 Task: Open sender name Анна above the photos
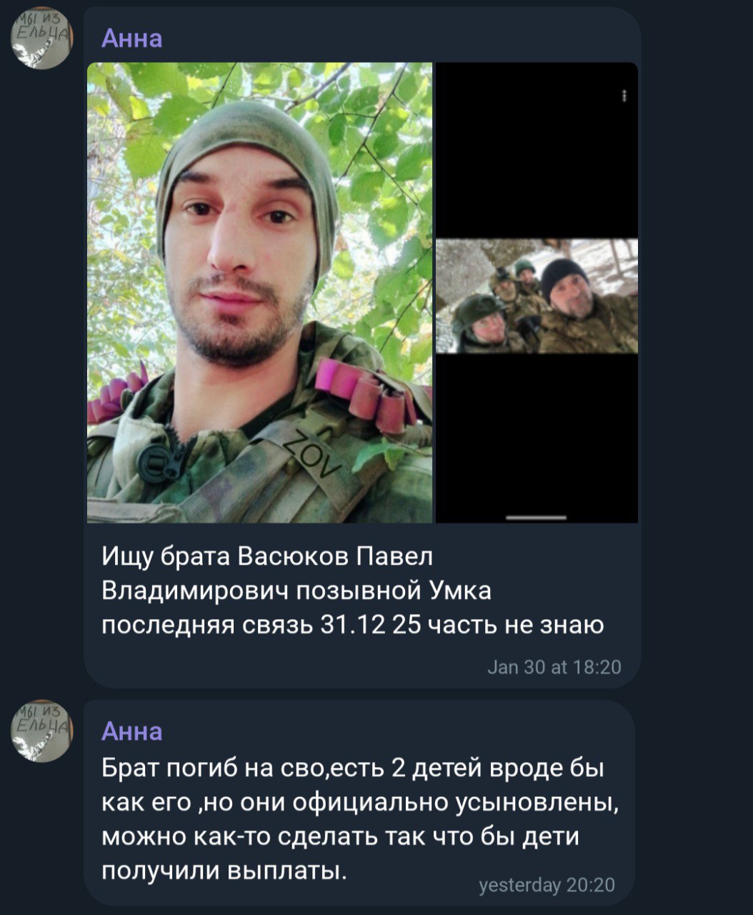132,38
